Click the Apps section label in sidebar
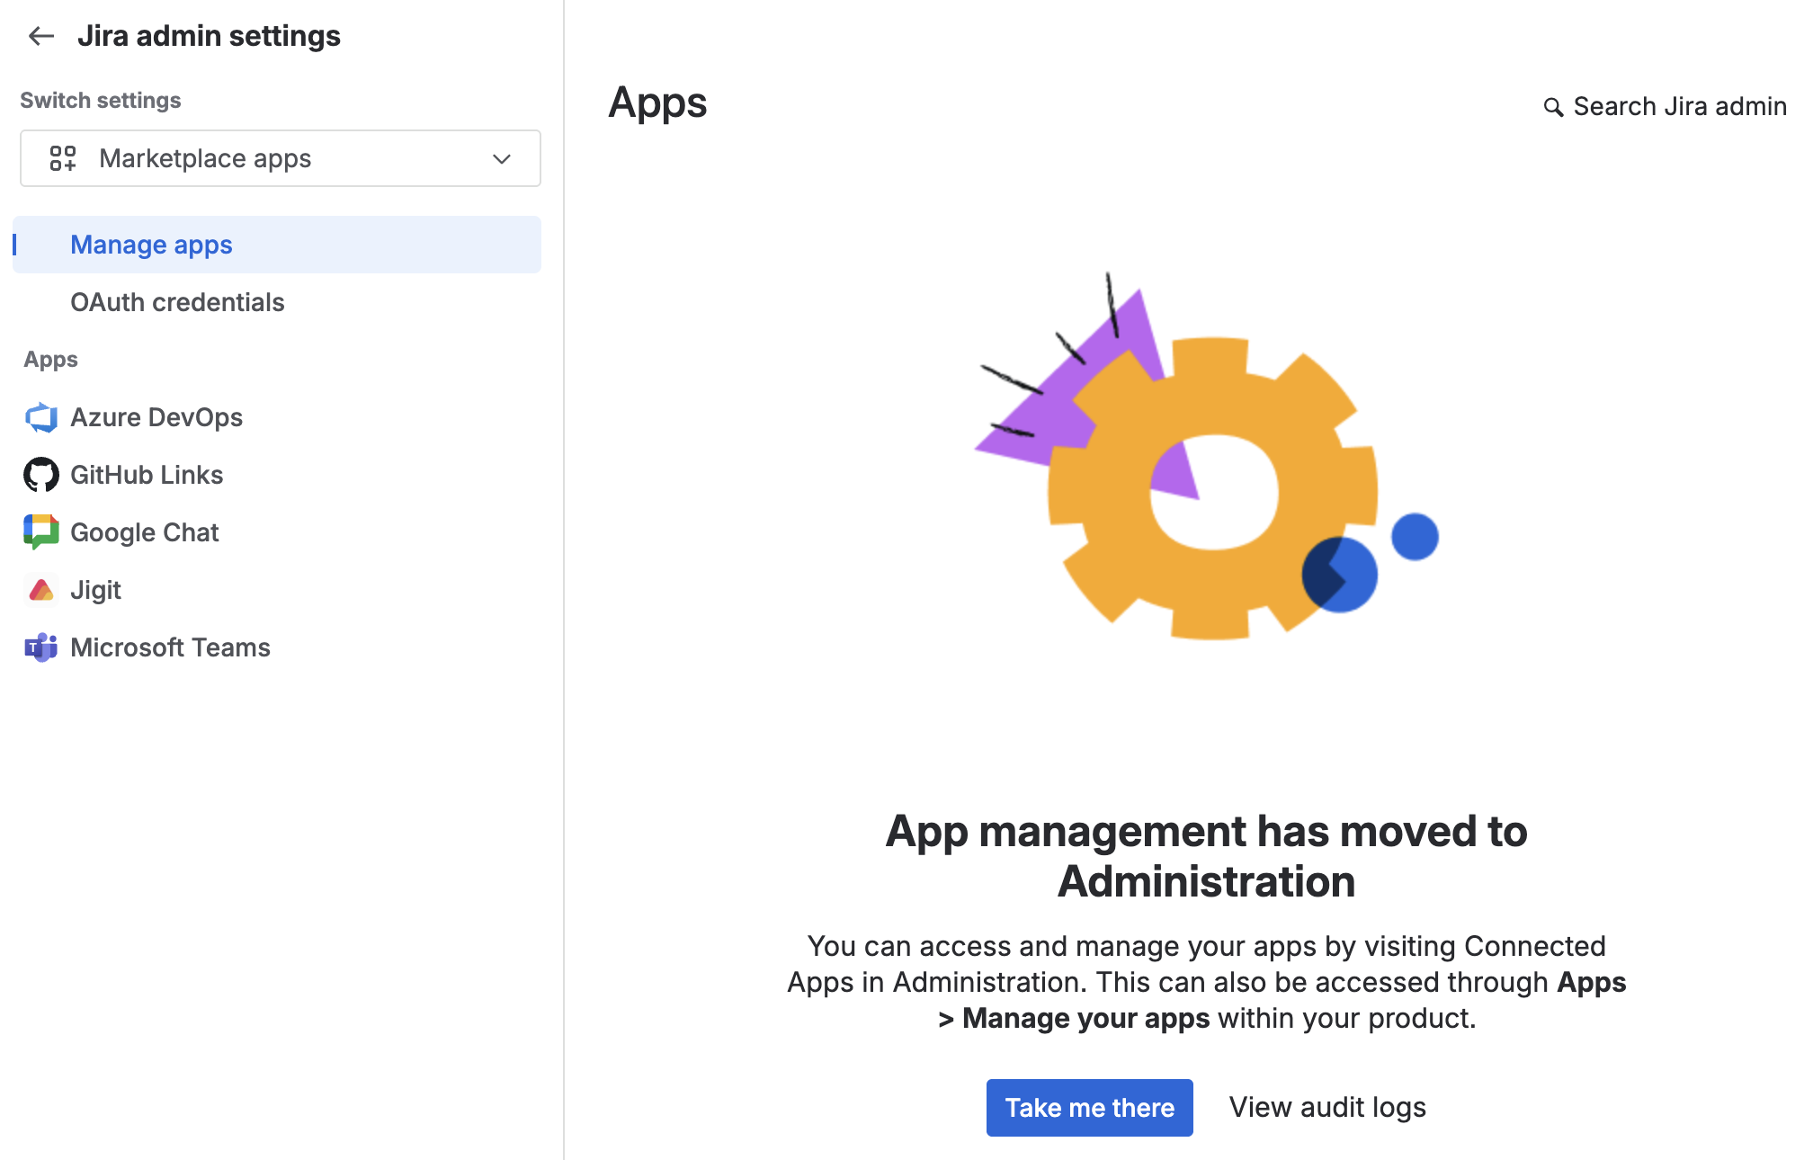This screenshot has height=1160, width=1813. (x=51, y=360)
